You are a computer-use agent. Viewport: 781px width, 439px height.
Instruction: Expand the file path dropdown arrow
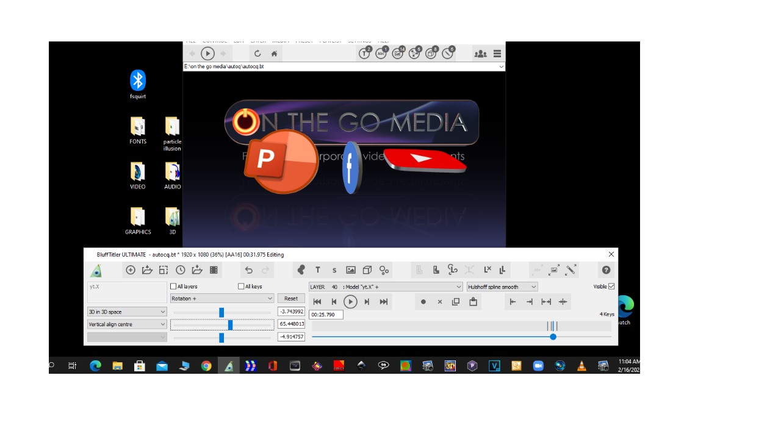(501, 66)
